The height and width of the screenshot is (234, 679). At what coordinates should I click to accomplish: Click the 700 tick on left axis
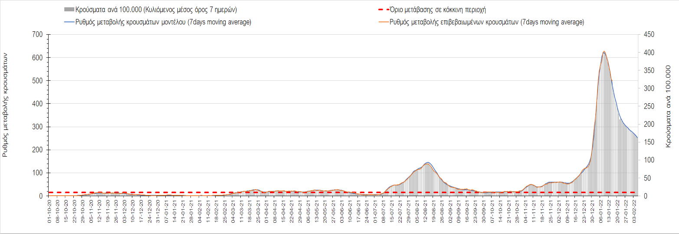[x=38, y=34]
